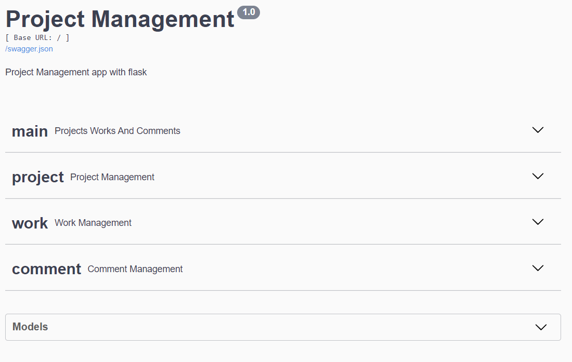572x362 pixels.
Task: Click the 'work' tag heading
Action: (x=30, y=223)
